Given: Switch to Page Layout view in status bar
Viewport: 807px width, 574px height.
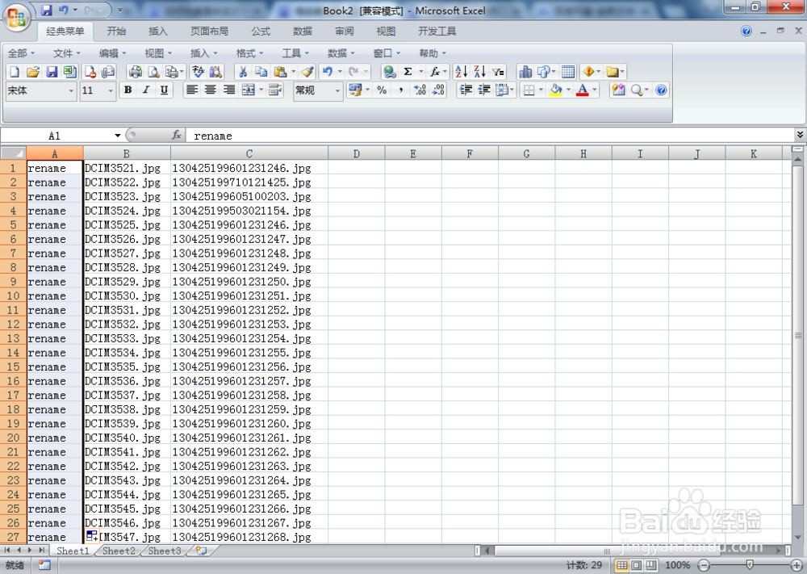Looking at the screenshot, I should click(x=637, y=565).
